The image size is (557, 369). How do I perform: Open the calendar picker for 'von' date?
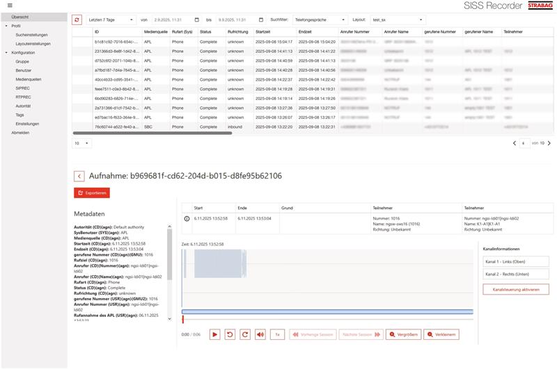pyautogui.click(x=197, y=20)
